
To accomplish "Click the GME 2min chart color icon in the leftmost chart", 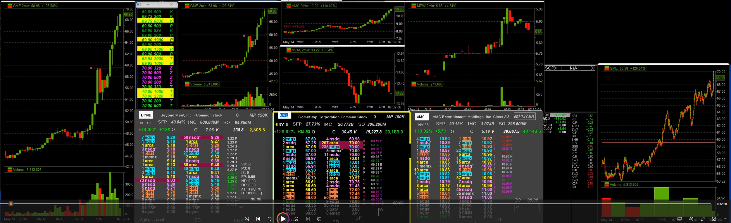I will coord(10,6).
